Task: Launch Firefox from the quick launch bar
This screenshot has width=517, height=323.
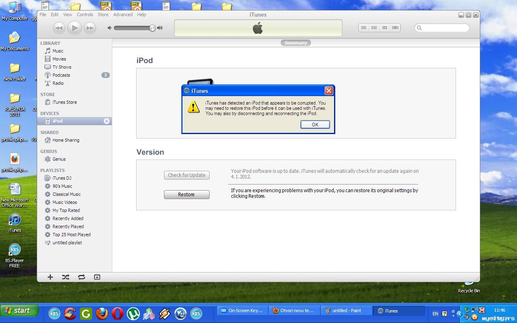Action: tap(102, 313)
